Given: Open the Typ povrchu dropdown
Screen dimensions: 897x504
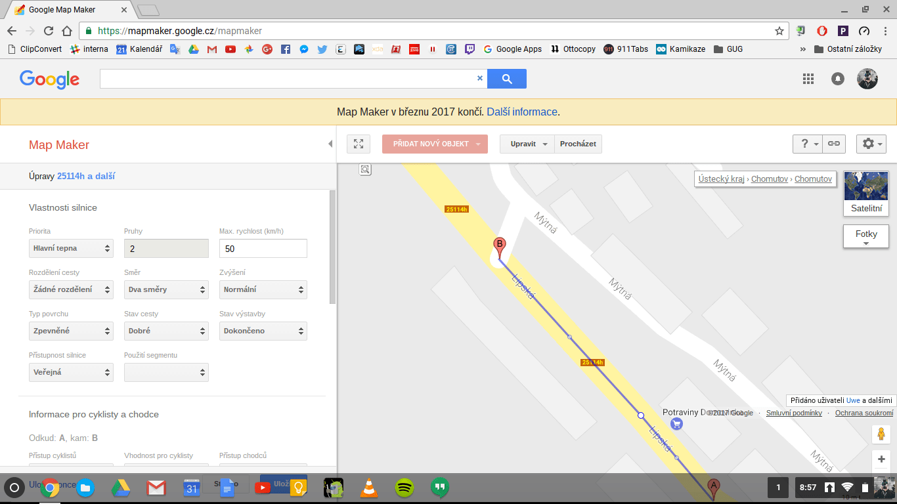Looking at the screenshot, I should point(71,331).
